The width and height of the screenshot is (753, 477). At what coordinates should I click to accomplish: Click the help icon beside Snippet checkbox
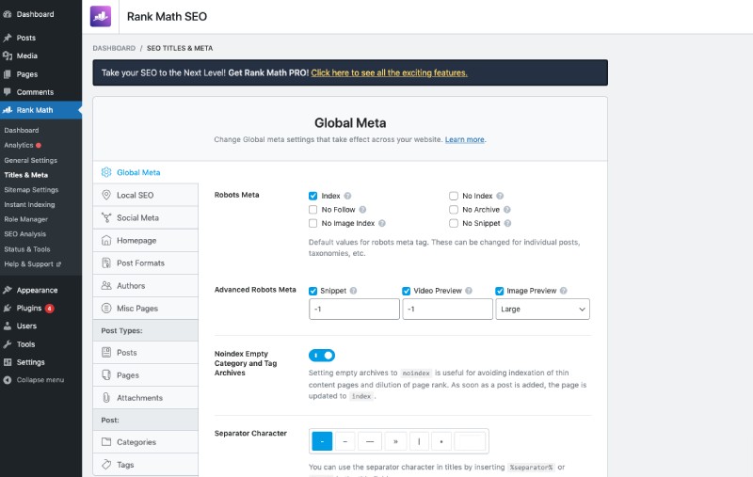353,291
